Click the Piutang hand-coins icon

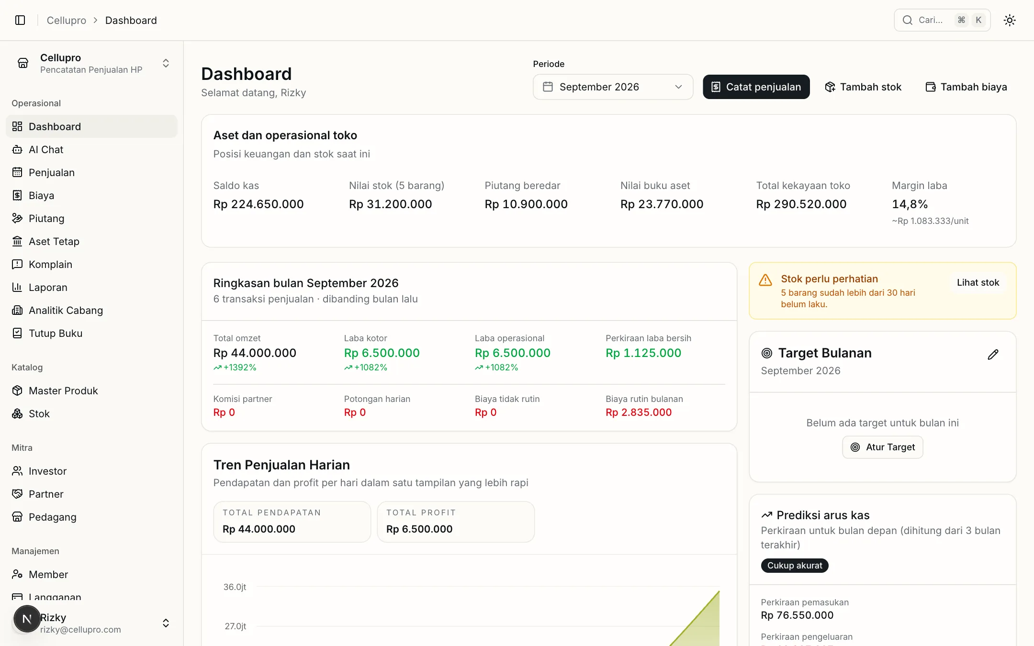click(17, 218)
